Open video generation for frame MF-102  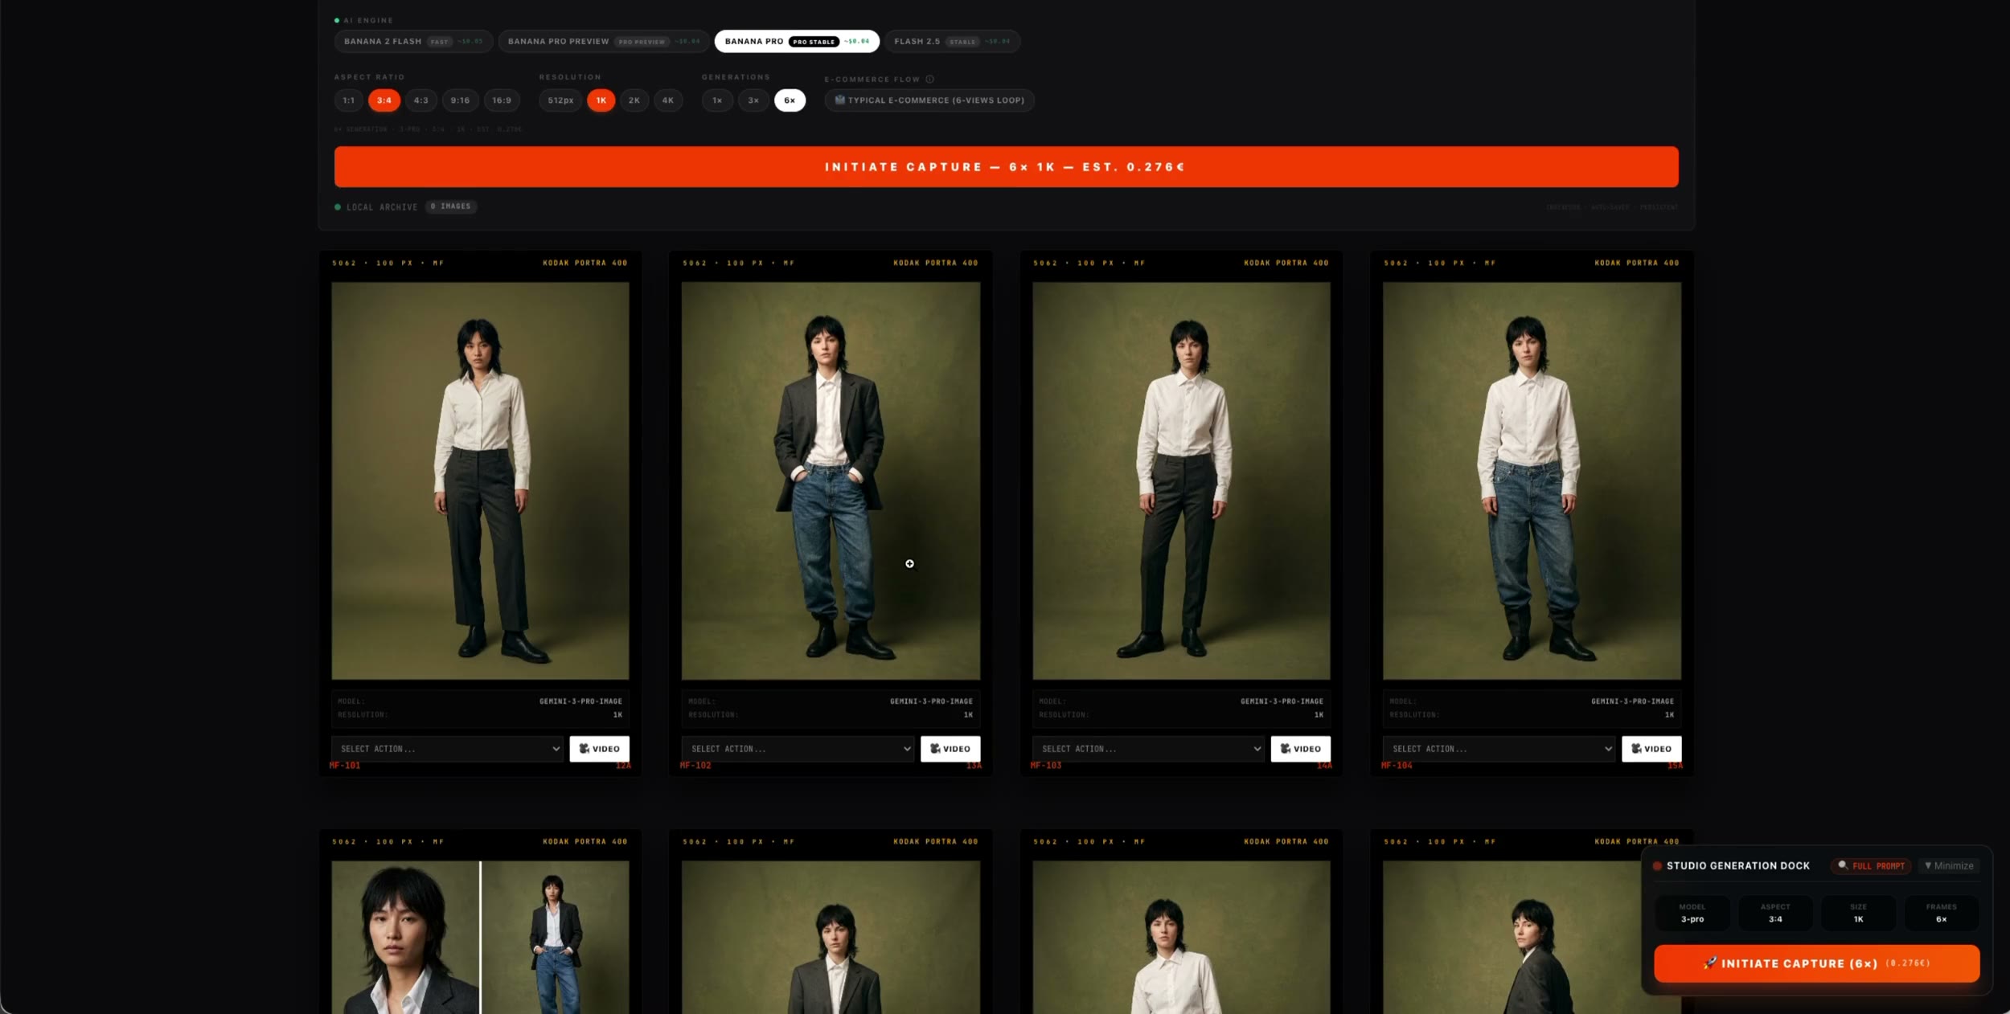(950, 748)
